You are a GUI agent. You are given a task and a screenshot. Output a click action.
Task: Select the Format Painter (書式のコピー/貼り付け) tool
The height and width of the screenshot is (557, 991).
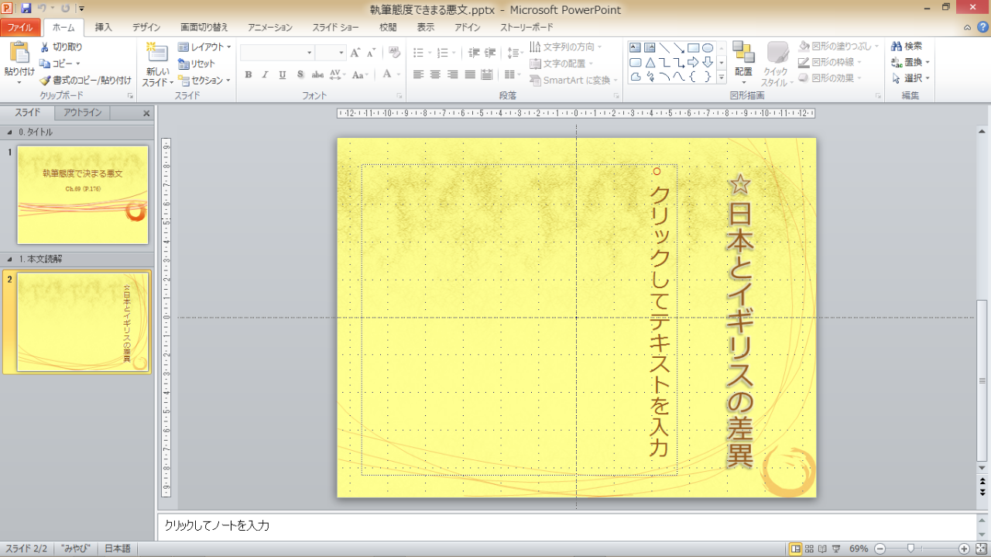pos(45,81)
